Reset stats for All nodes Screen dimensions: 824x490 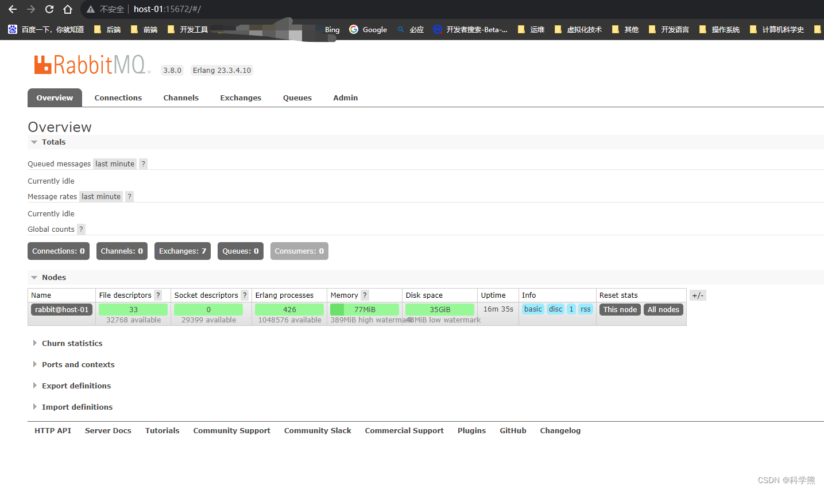663,310
